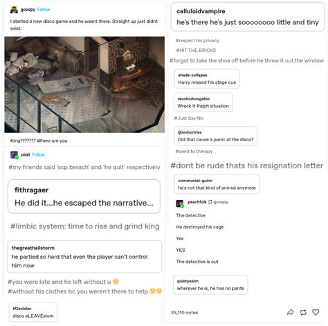The image size is (328, 326).
Task: Reblog the post with reblog icon
Action: tap(303, 312)
